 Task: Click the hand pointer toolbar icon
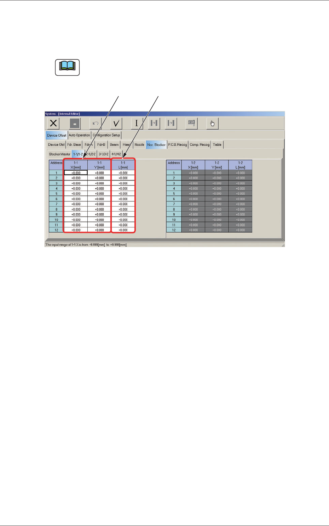[x=212, y=123]
